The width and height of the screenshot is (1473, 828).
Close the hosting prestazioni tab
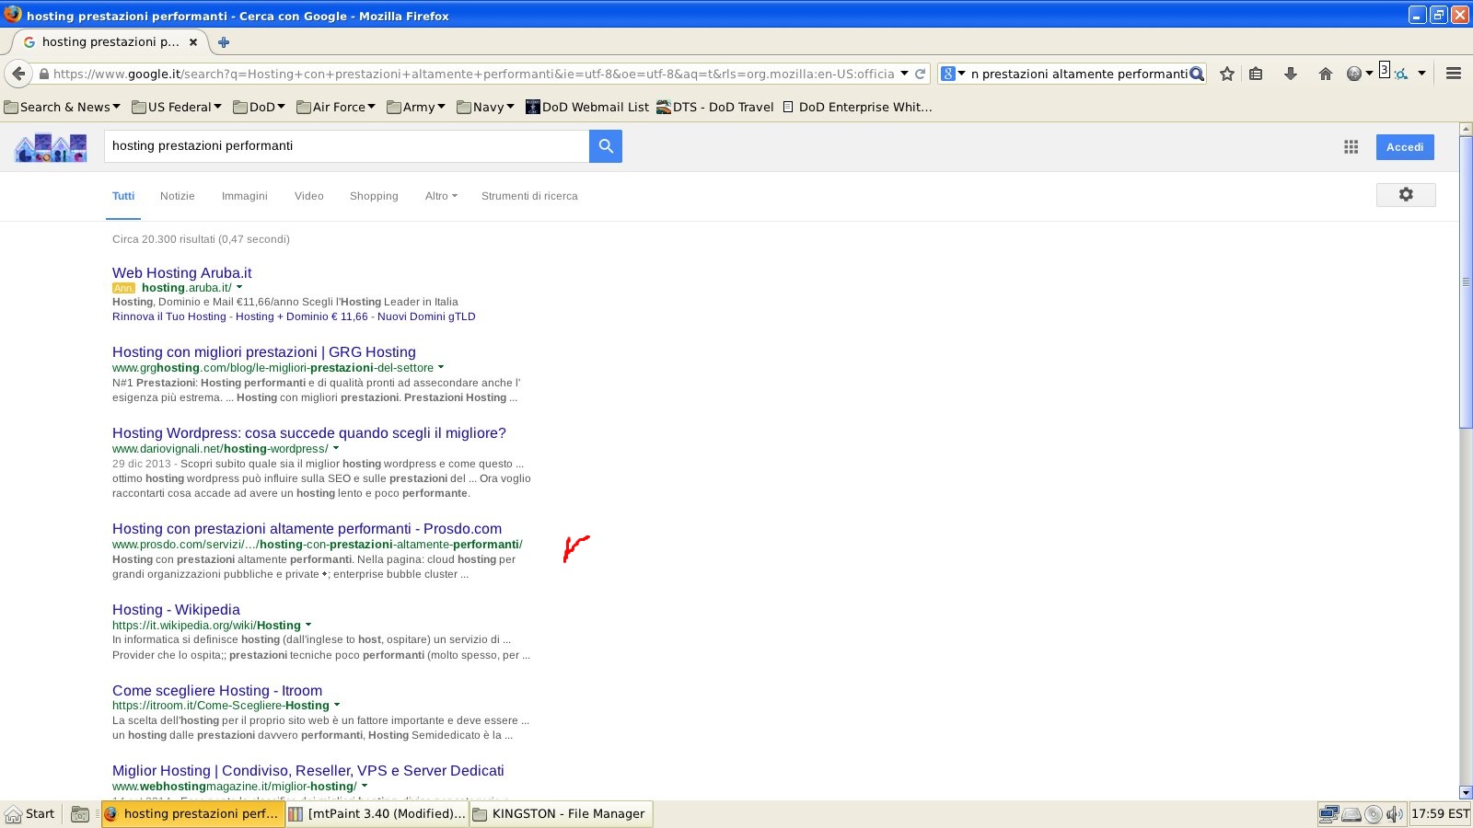click(x=193, y=42)
